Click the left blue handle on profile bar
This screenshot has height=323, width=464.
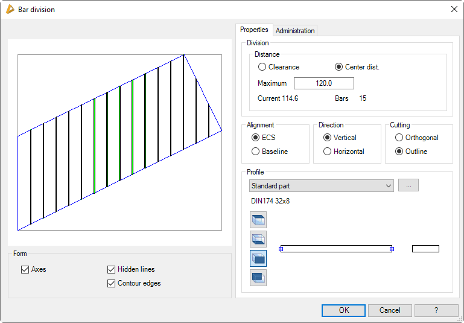tap(281, 249)
